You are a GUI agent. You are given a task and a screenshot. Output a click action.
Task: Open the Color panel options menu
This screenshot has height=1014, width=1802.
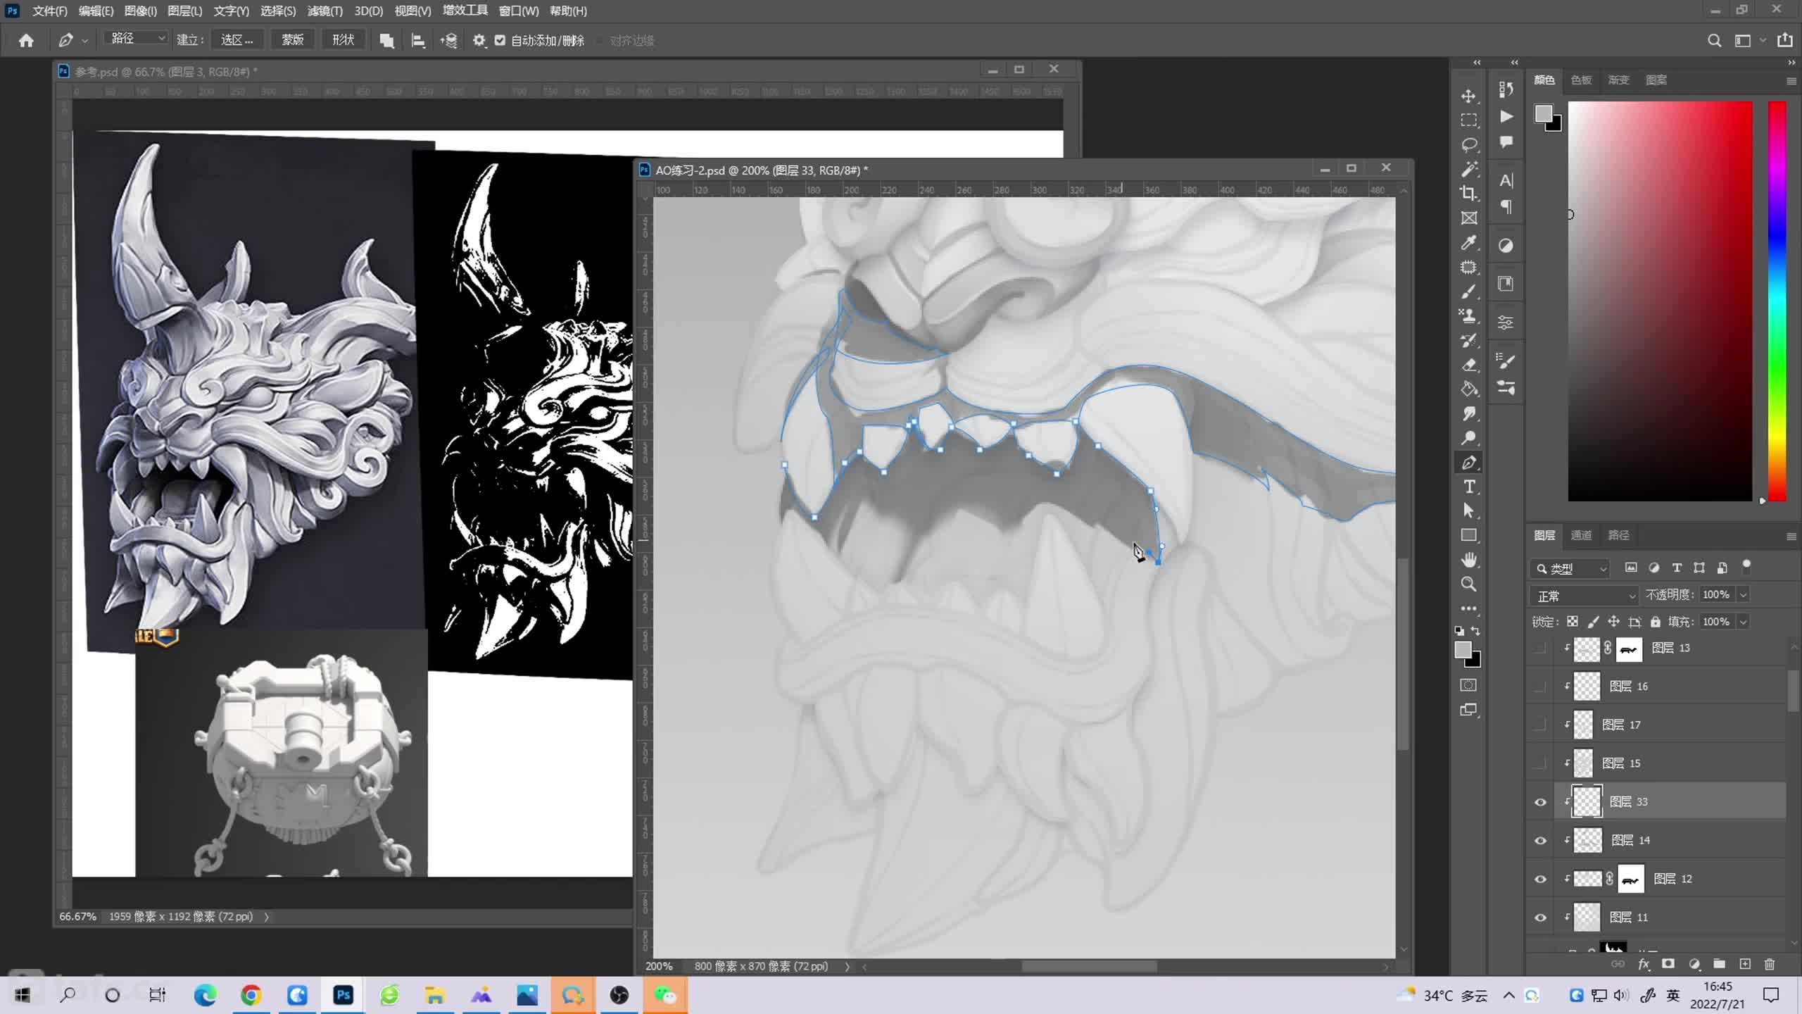click(x=1791, y=81)
